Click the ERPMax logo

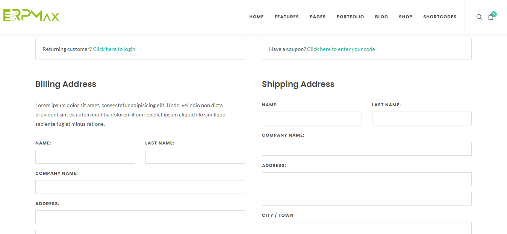(x=31, y=16)
